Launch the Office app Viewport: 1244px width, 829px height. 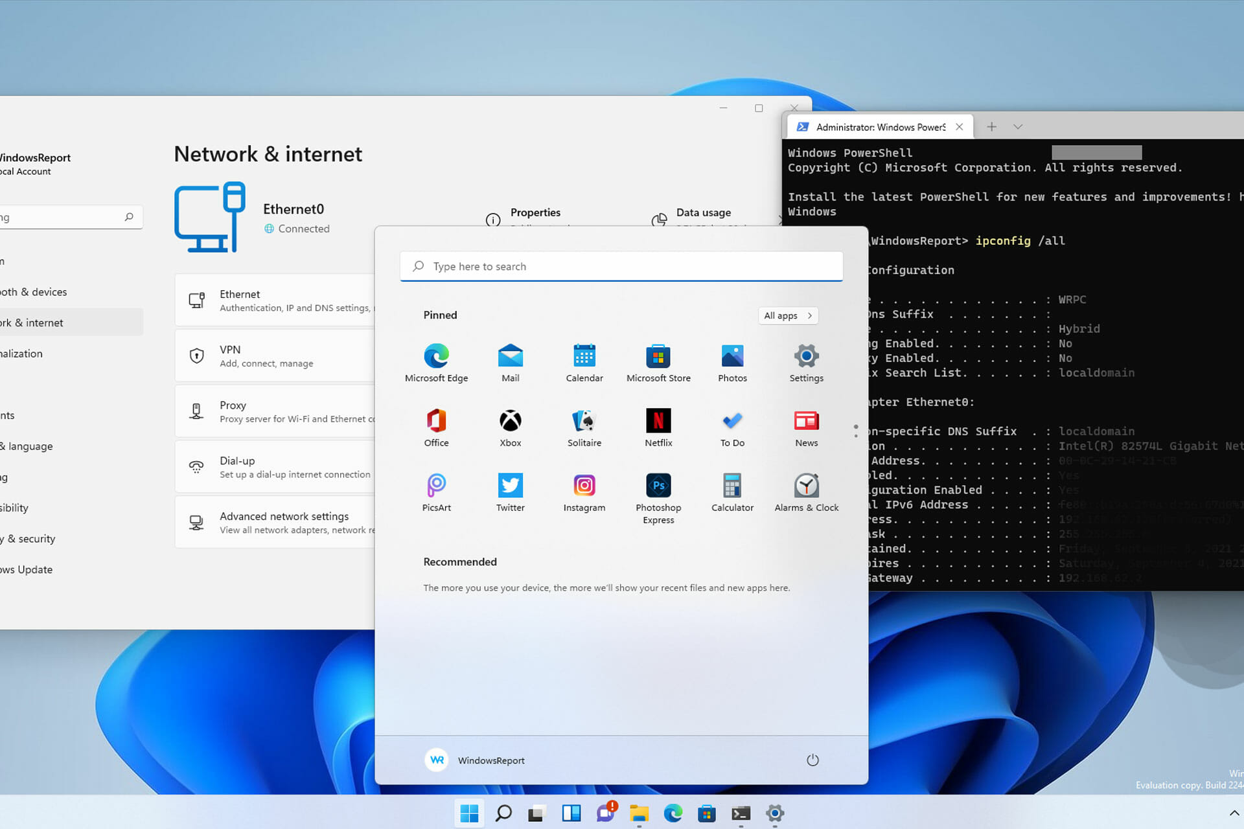(x=436, y=428)
